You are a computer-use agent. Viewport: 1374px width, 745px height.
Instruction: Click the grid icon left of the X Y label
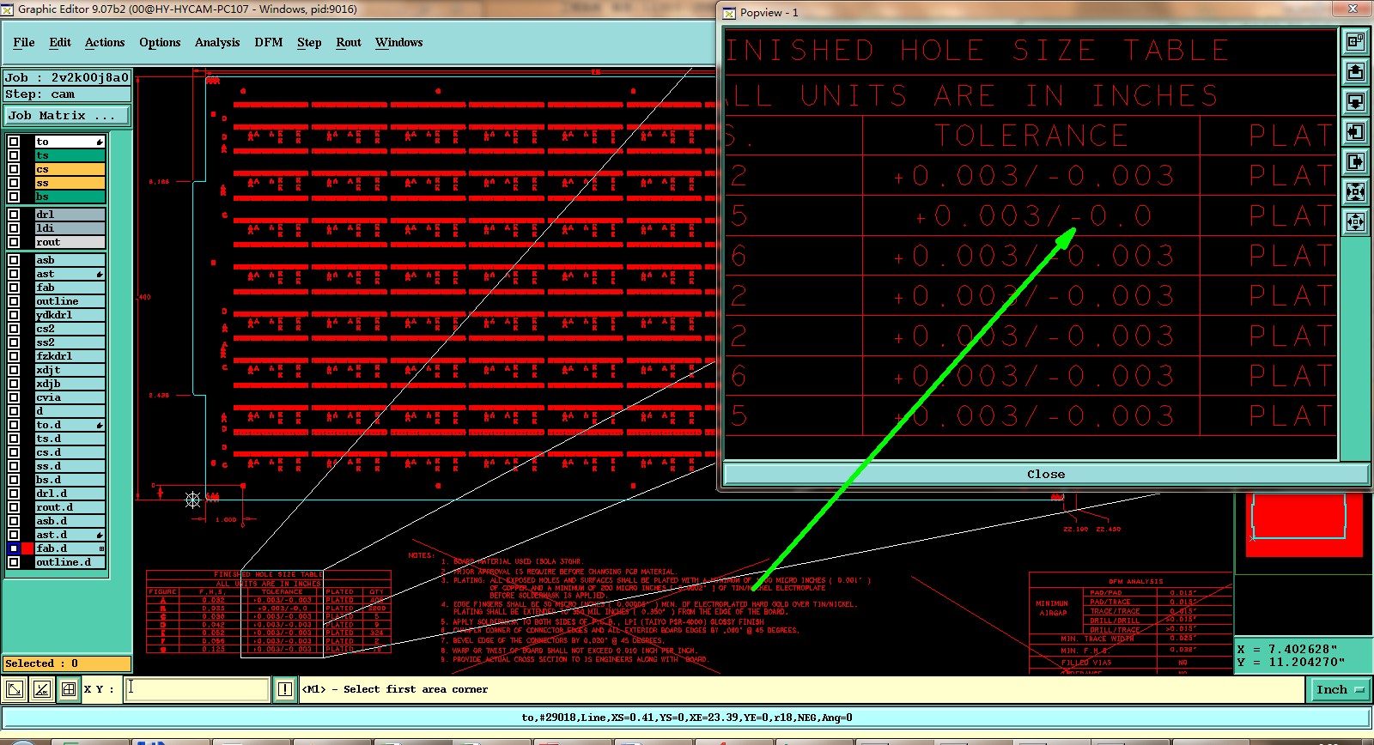69,688
